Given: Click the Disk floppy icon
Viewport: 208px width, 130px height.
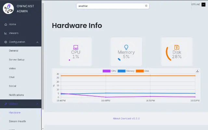Looking at the screenshot, I should click(x=177, y=47).
